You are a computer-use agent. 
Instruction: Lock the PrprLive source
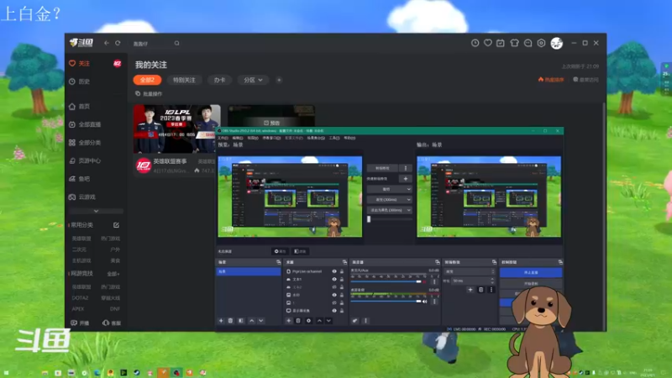pyautogui.click(x=342, y=271)
